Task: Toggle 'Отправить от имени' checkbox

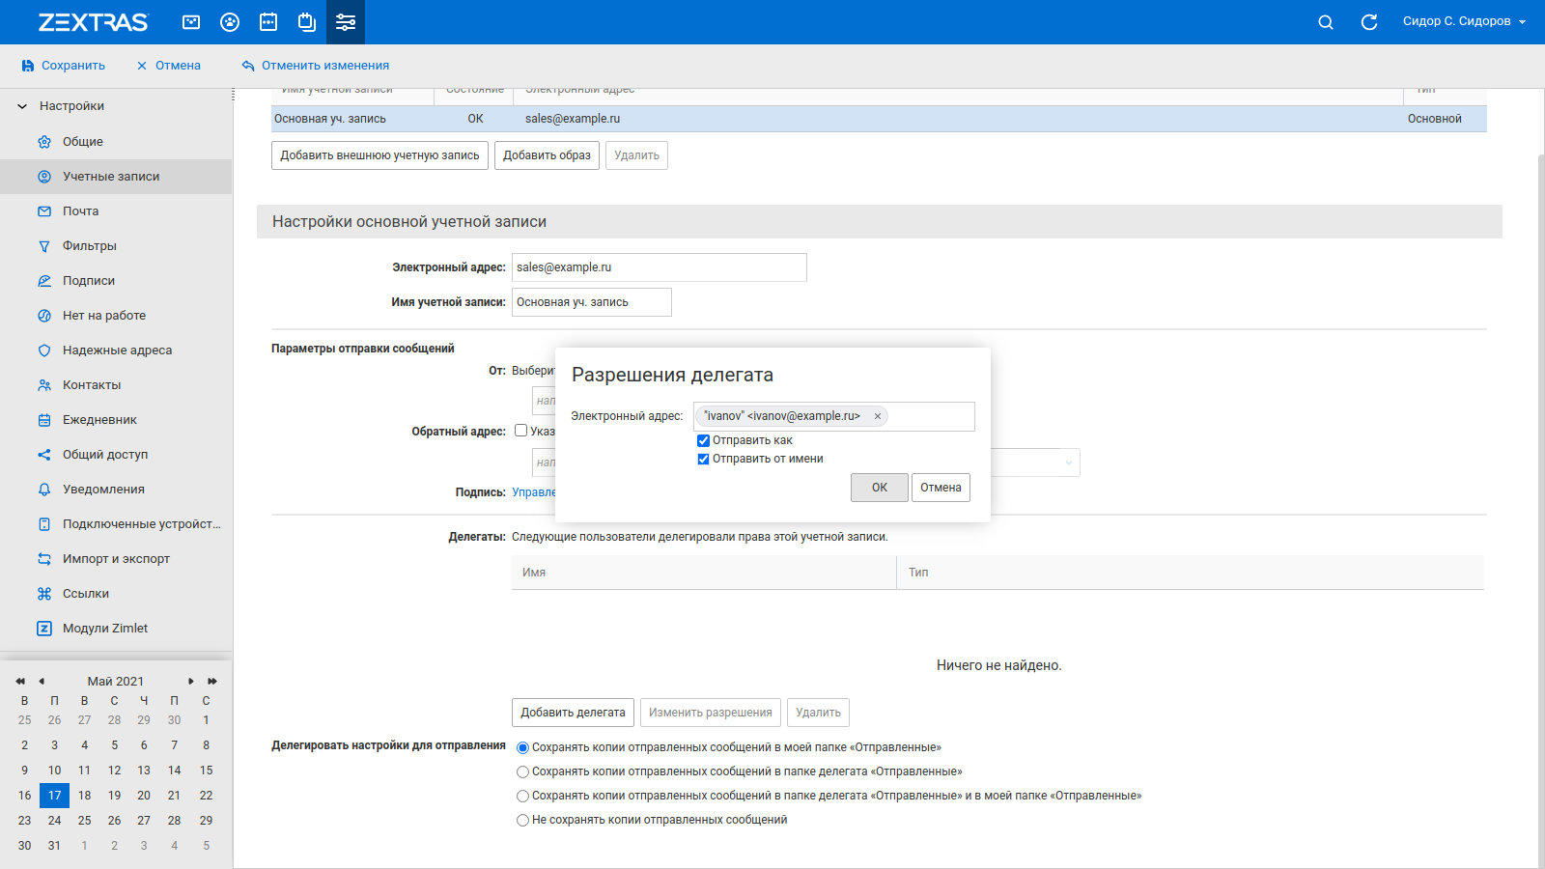Action: pyautogui.click(x=703, y=459)
